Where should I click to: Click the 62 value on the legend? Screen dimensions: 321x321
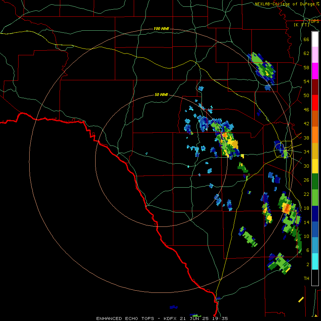tap(306, 53)
